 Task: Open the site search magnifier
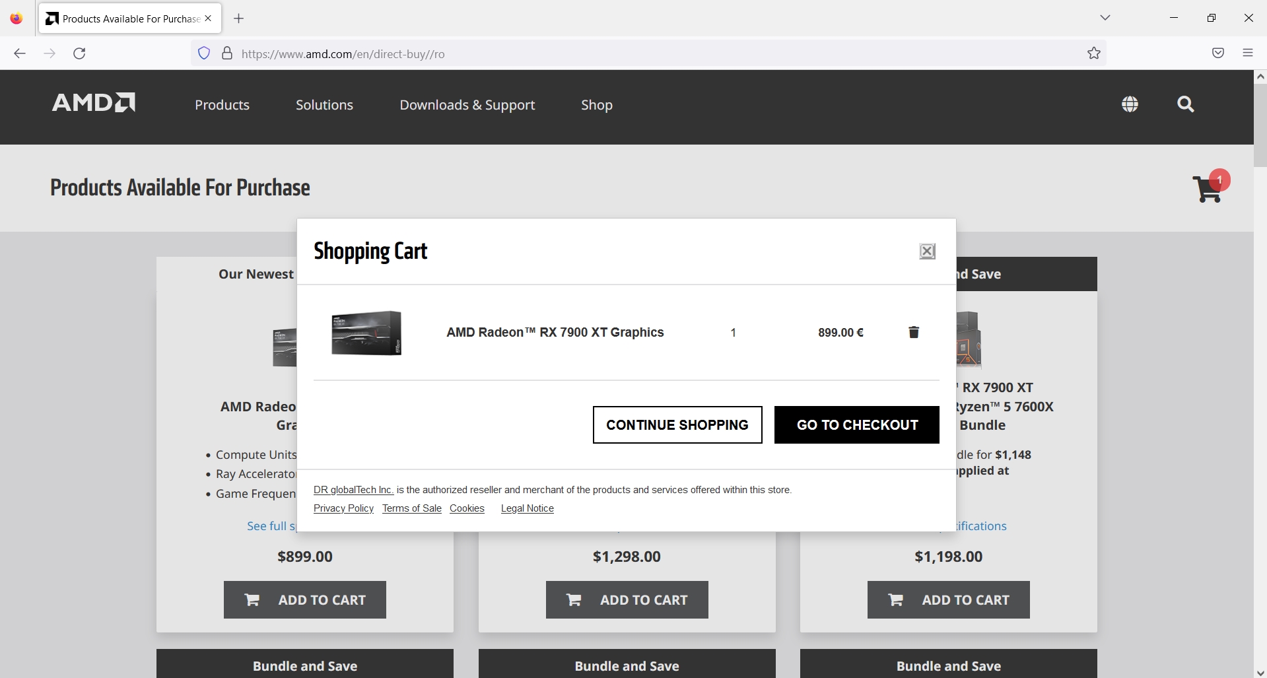tap(1185, 104)
